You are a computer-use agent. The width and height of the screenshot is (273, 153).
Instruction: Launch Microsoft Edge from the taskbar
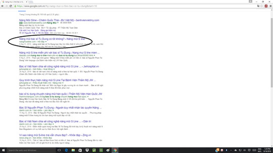[66, 150]
